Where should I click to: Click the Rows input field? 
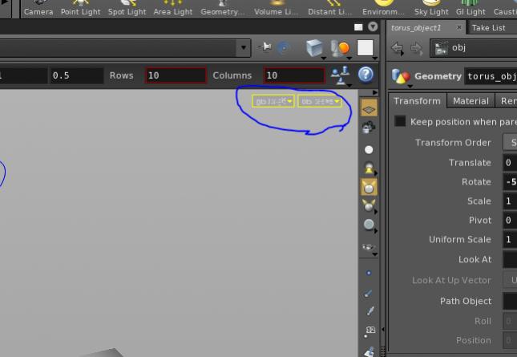(176, 75)
